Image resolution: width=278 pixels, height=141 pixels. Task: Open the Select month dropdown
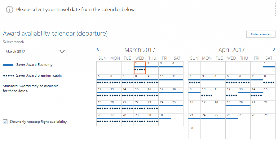tap(35, 52)
